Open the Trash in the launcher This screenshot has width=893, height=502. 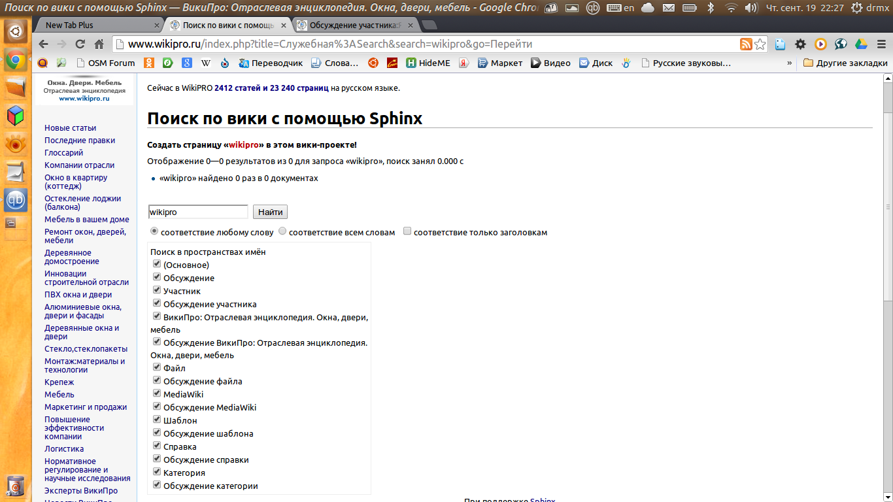point(16,486)
